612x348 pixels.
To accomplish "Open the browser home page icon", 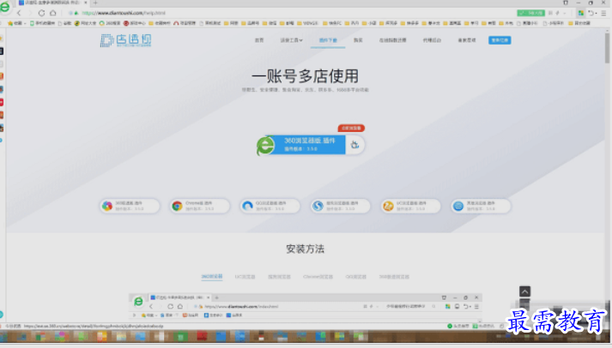I will (52, 13).
